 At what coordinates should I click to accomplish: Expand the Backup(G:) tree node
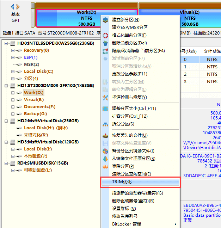(x=13, y=114)
